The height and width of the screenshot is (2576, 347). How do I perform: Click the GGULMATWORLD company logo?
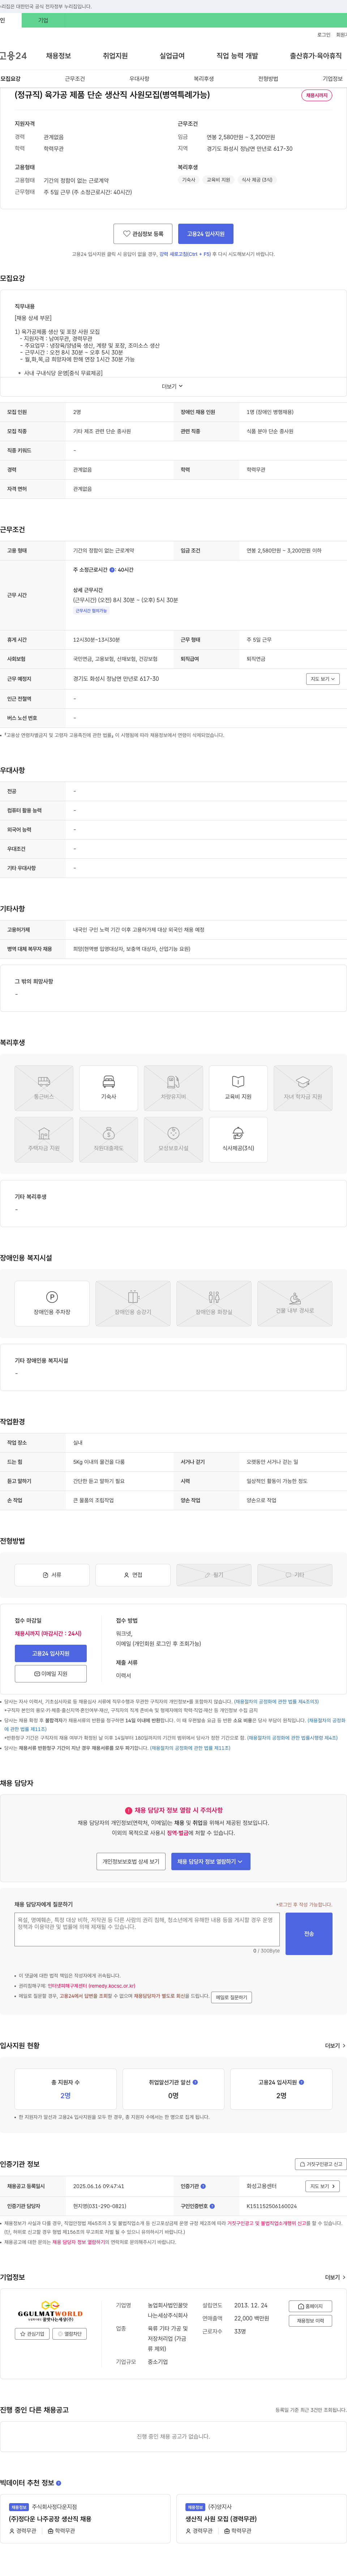[50, 2311]
